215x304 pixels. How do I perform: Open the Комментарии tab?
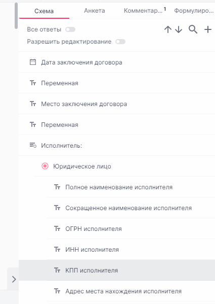145,11
